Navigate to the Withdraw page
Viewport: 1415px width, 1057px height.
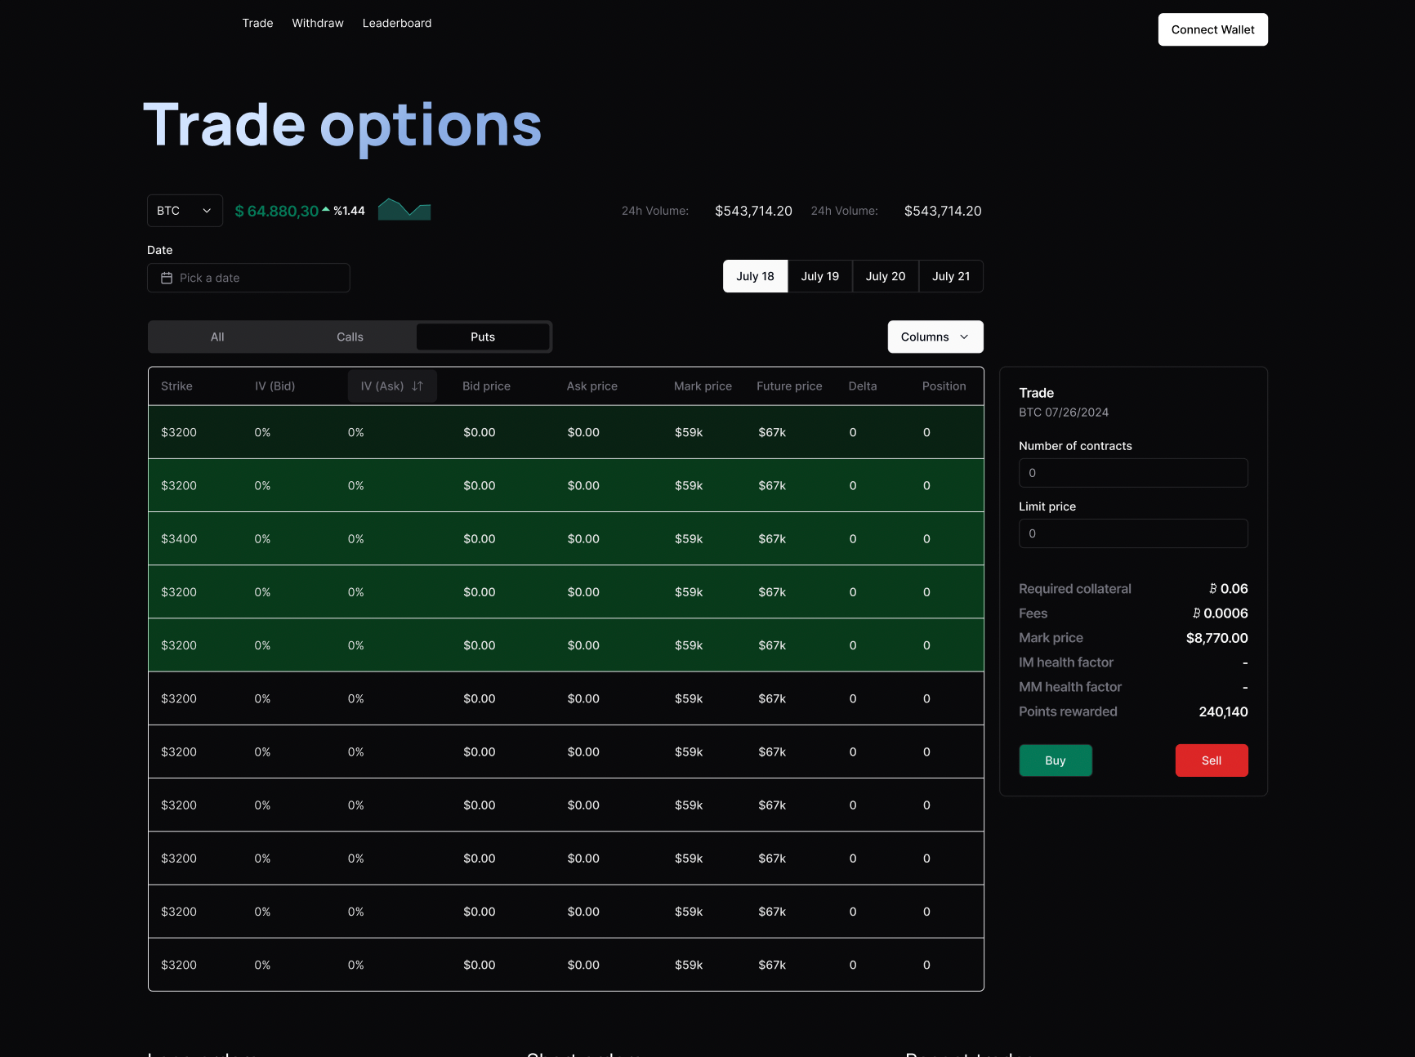click(318, 23)
